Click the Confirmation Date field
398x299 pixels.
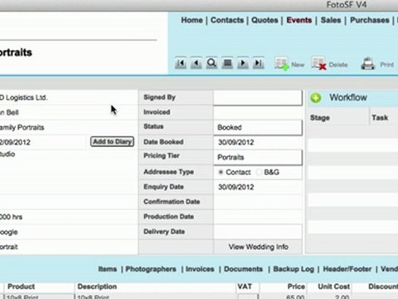(x=258, y=202)
